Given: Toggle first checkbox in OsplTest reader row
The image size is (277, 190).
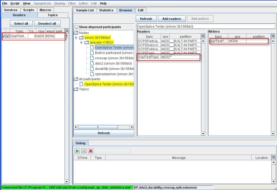Looking at the screenshot, I should (4, 36).
